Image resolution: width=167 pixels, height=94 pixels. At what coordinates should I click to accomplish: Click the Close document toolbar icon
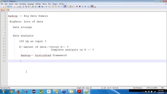pos(14,7)
